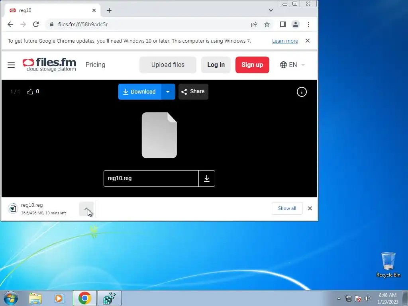Open the taskbar clock showing 8:48 AM
Viewport: 408px width, 306px height.
388,298
